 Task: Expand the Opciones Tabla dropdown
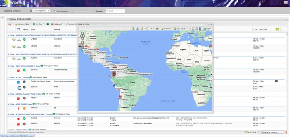point(22,24)
